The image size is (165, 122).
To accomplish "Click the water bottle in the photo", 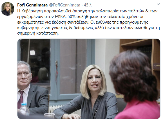I will [24, 109].
